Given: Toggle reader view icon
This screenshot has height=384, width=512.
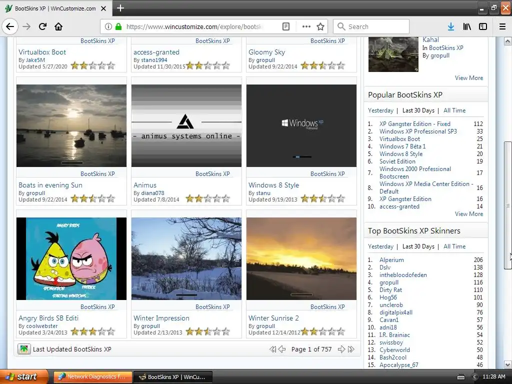Looking at the screenshot, I should [x=286, y=26].
